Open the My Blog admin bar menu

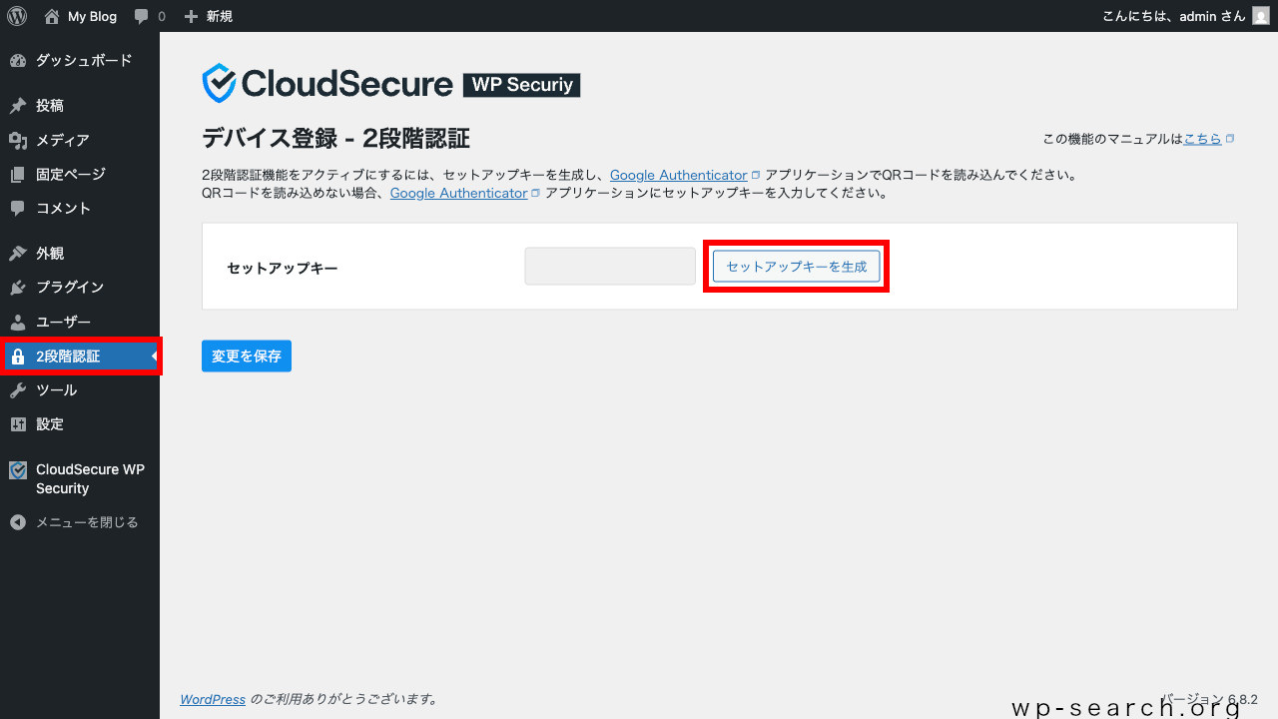point(80,16)
